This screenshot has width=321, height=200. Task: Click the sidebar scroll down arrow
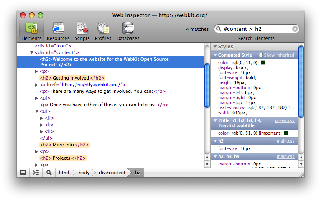[301, 164]
